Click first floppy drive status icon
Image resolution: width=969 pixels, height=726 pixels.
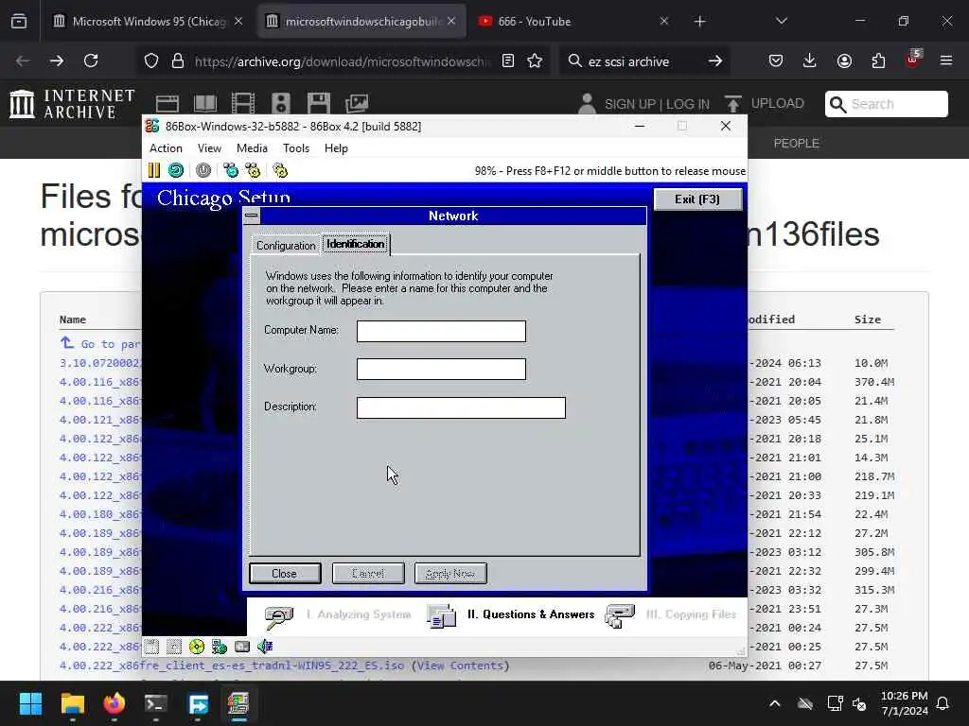[151, 647]
